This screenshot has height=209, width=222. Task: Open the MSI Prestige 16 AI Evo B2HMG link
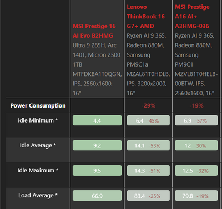(94, 31)
